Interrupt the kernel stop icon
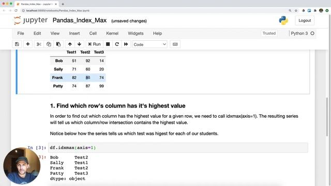 pos(108,44)
